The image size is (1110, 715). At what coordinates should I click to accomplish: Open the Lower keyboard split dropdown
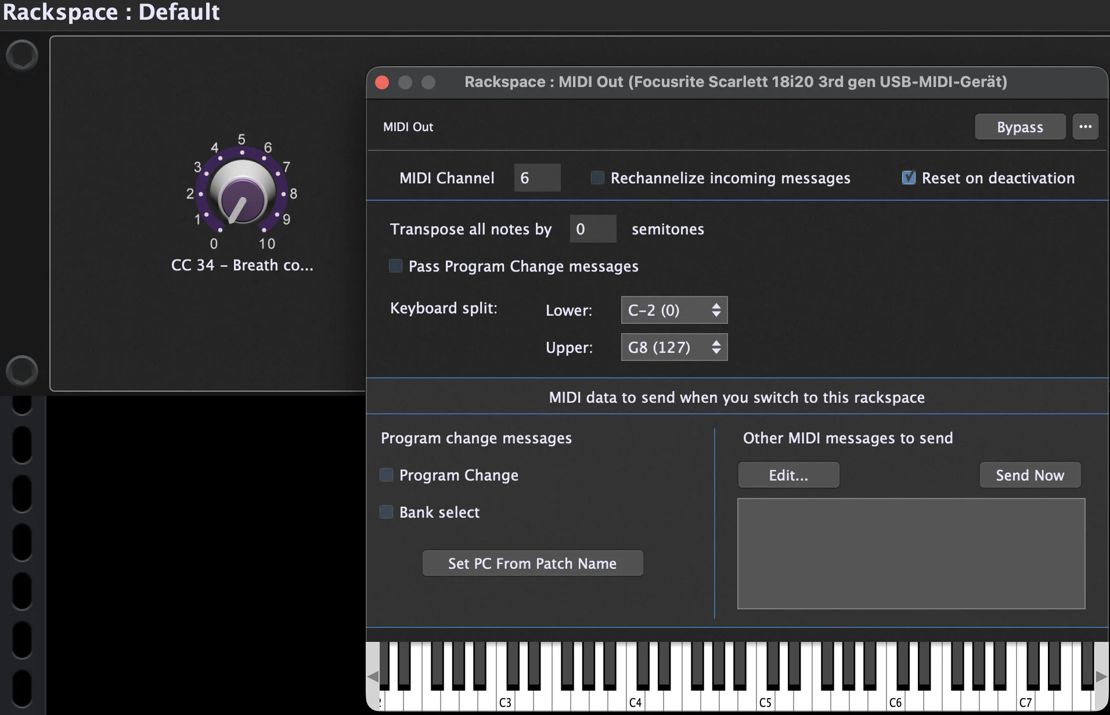point(674,310)
